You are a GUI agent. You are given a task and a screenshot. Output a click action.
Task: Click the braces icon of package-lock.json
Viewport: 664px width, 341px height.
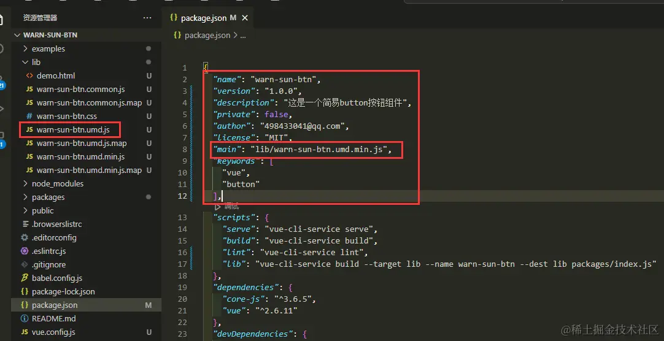tap(25, 291)
